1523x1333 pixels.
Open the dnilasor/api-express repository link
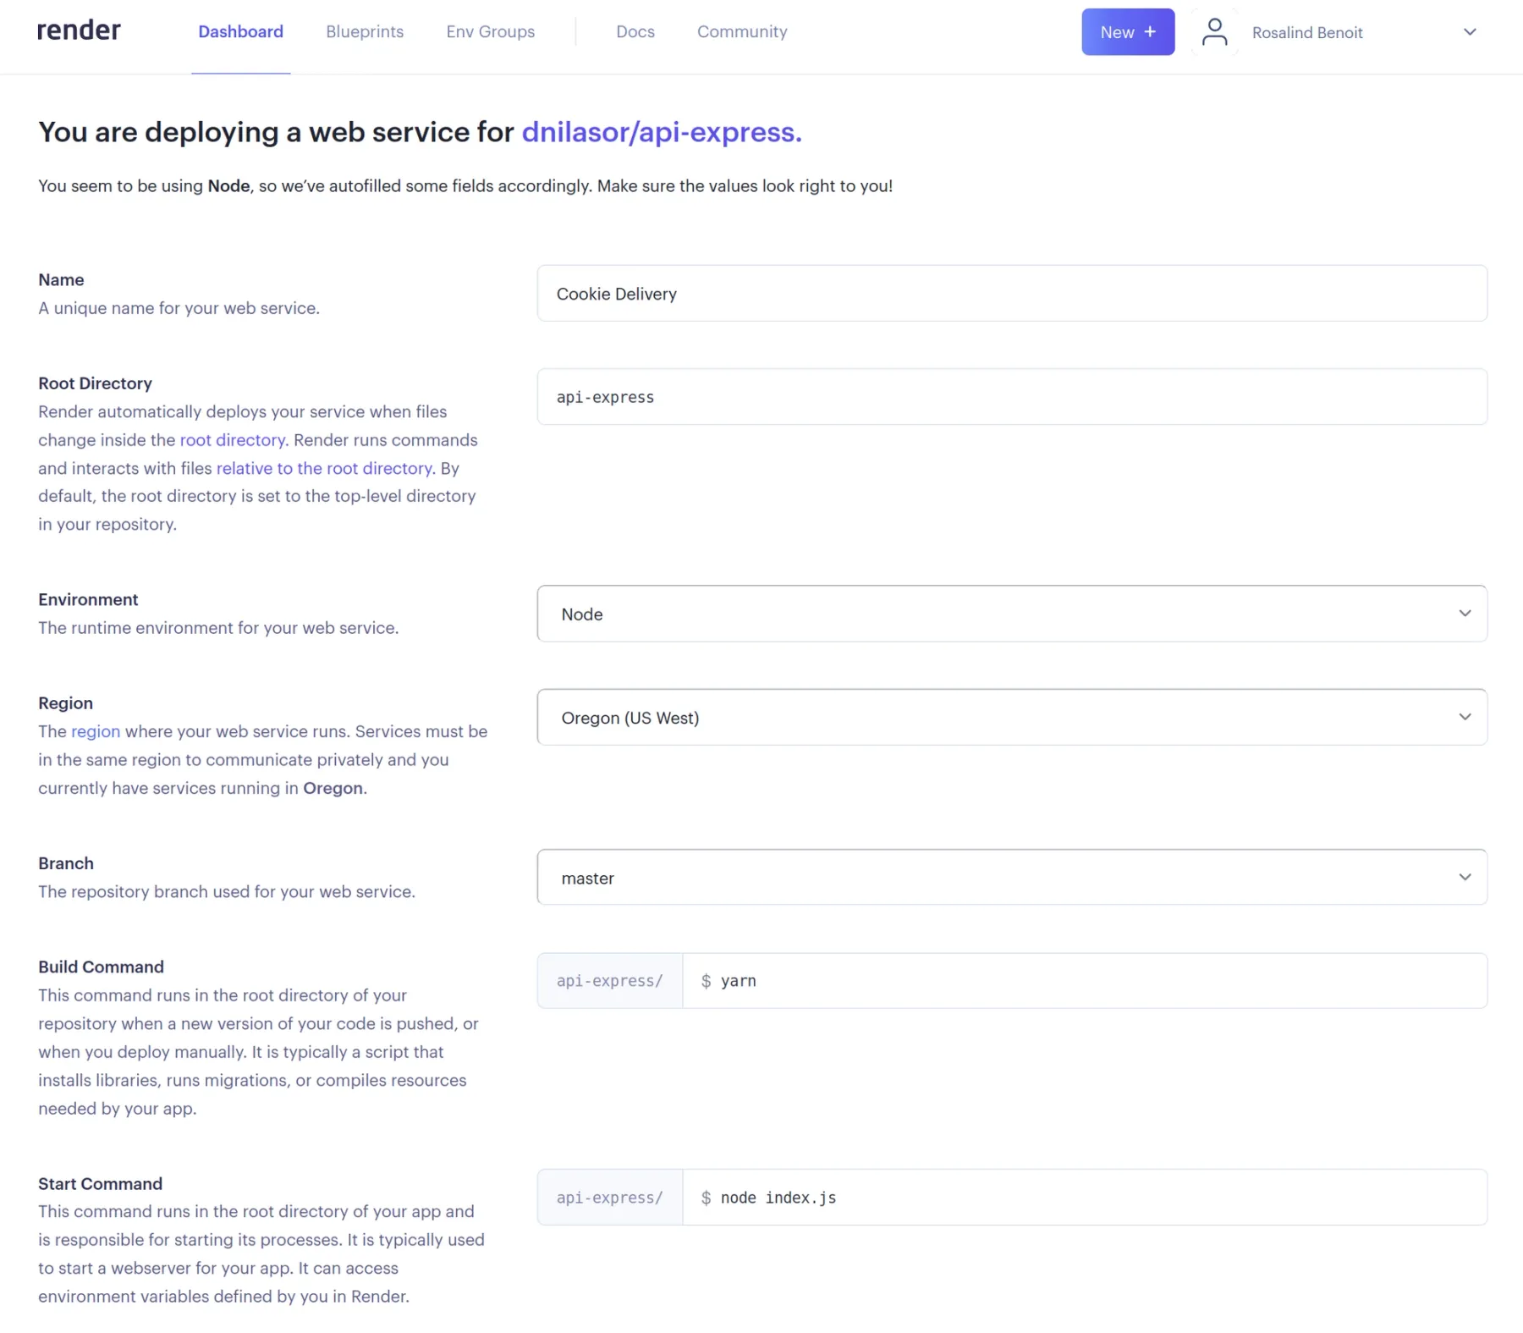[x=661, y=132]
